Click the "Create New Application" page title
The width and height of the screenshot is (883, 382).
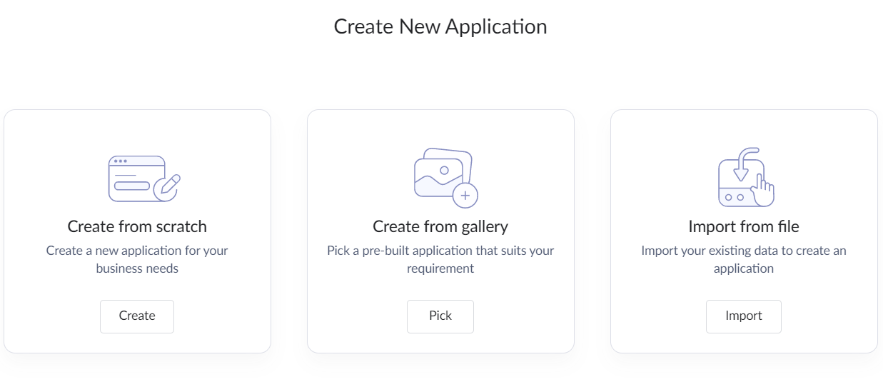click(x=440, y=26)
